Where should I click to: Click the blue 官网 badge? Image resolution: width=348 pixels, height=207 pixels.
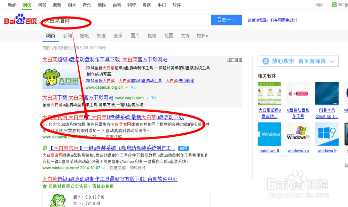pos(183,148)
